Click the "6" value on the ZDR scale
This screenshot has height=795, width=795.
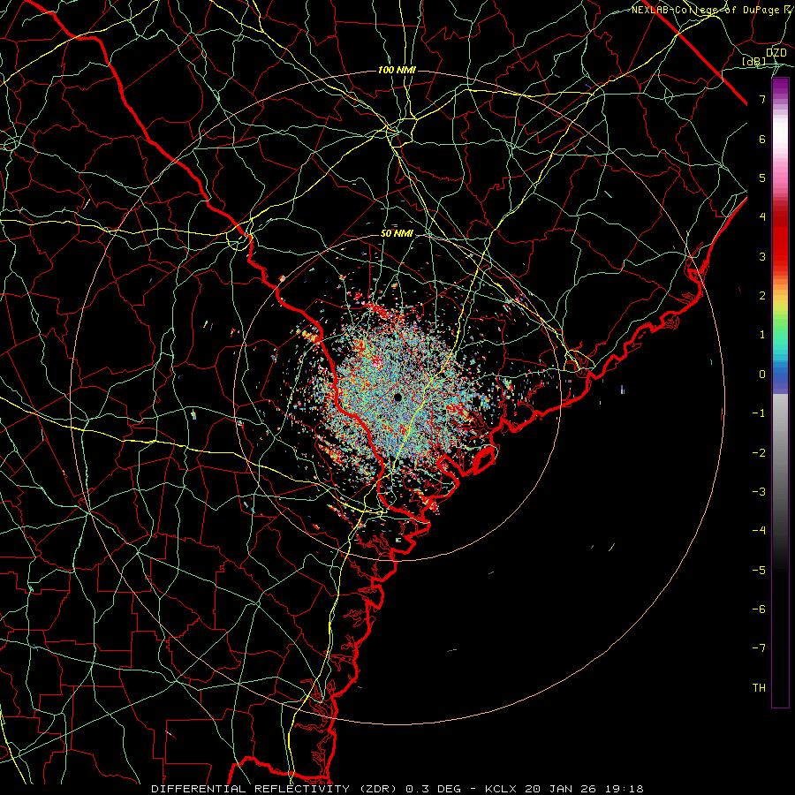click(x=762, y=139)
